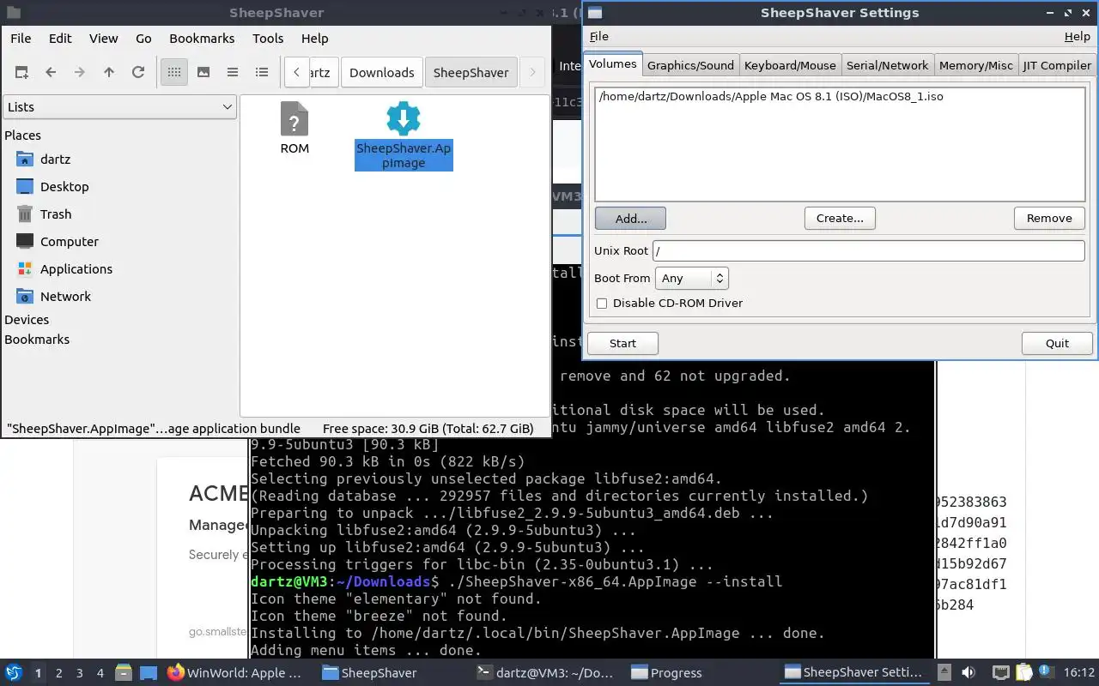Switch to thumbnail view mode
Viewport: 1099px width, 686px height.
[203, 73]
